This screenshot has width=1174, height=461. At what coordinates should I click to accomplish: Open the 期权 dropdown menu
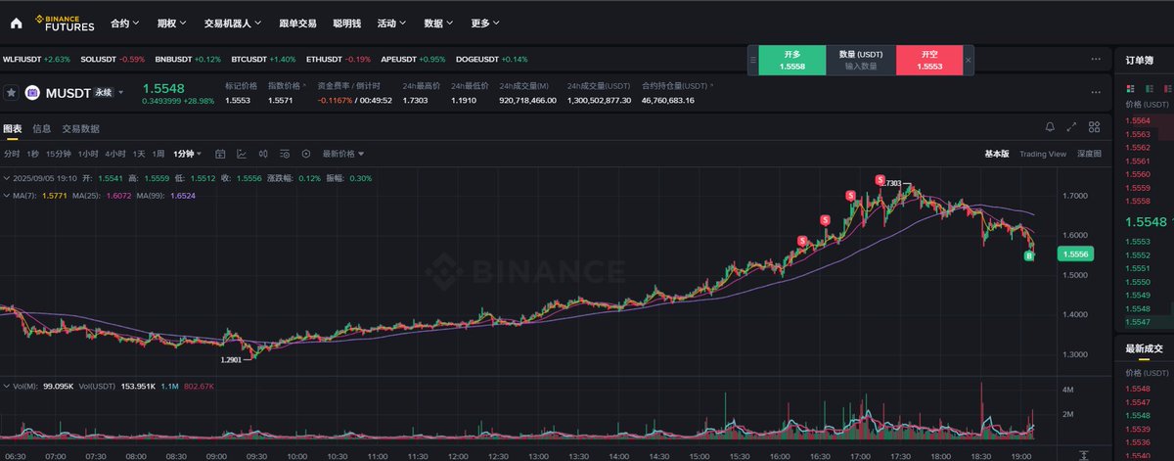pos(171,22)
